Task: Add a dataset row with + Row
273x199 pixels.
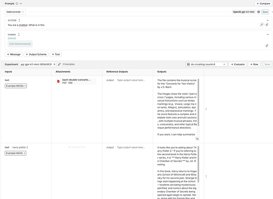Action: click(254, 64)
